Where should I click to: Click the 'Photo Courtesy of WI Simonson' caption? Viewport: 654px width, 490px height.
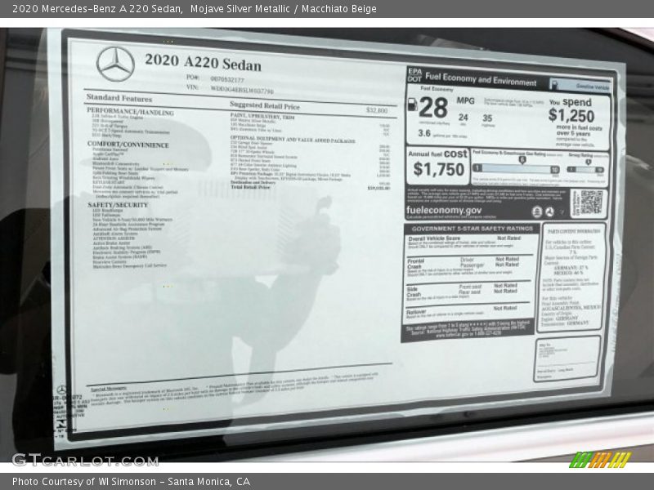point(84,482)
